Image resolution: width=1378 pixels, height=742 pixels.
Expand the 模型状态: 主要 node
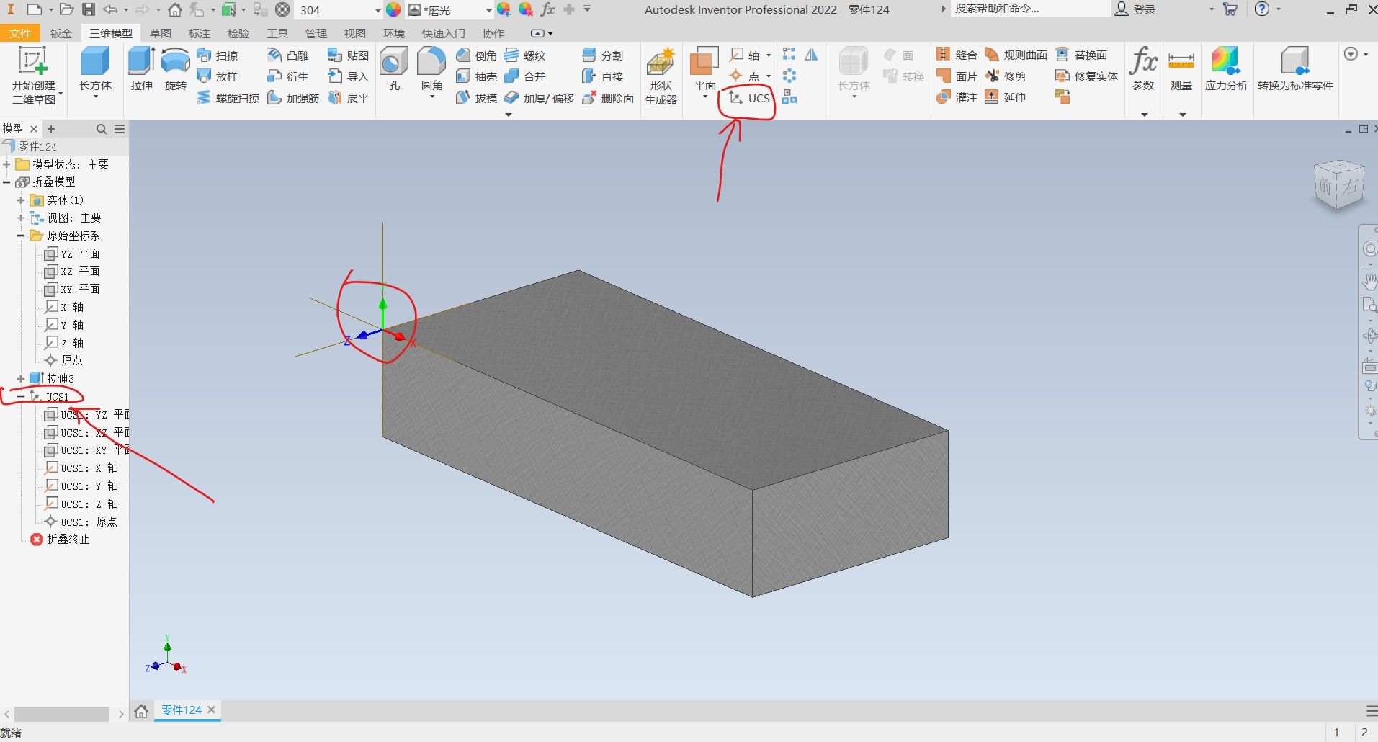6,164
